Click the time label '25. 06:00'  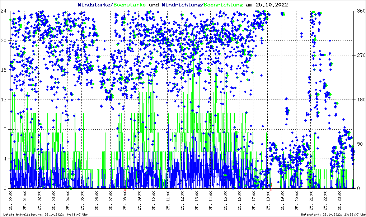[97, 200]
